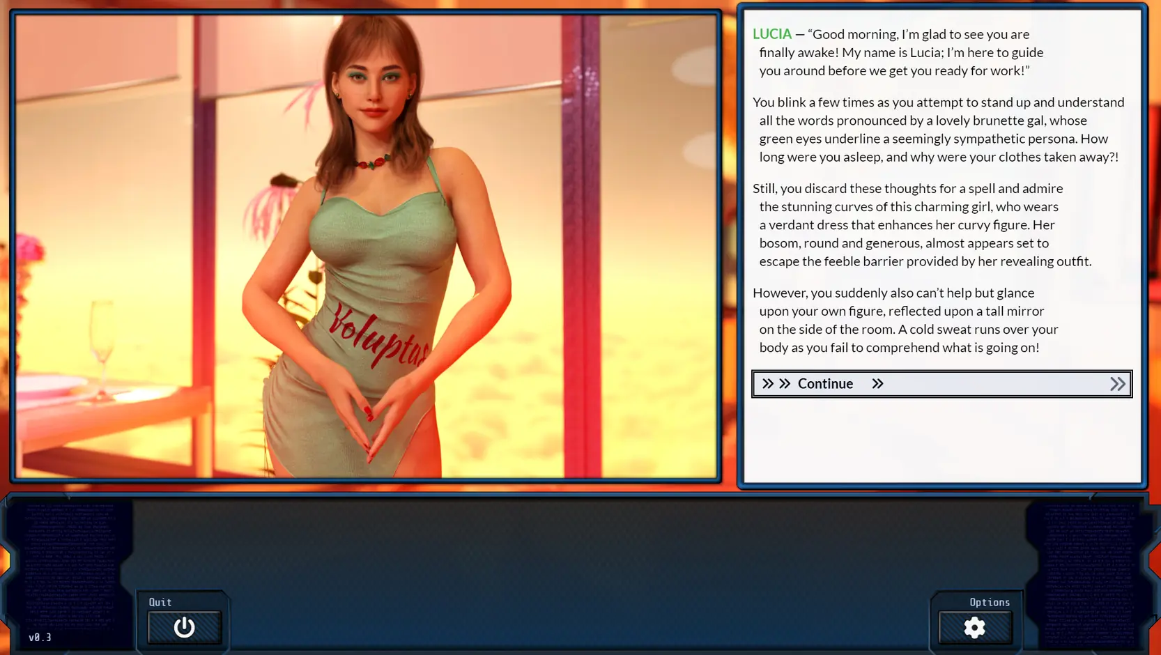Click the Quit power icon
Image resolution: width=1161 pixels, height=655 pixels.
point(184,627)
